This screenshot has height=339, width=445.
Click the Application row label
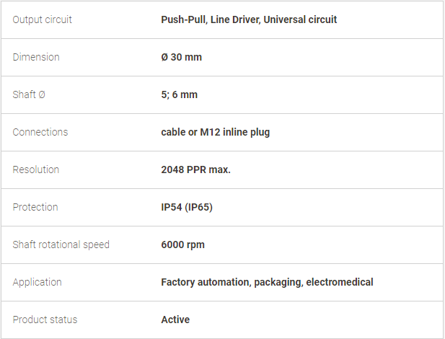coord(38,282)
